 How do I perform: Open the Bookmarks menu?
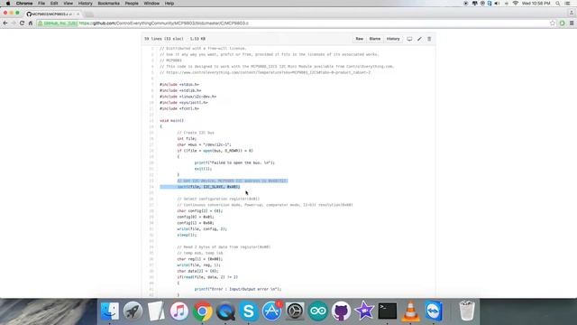click(x=108, y=4)
